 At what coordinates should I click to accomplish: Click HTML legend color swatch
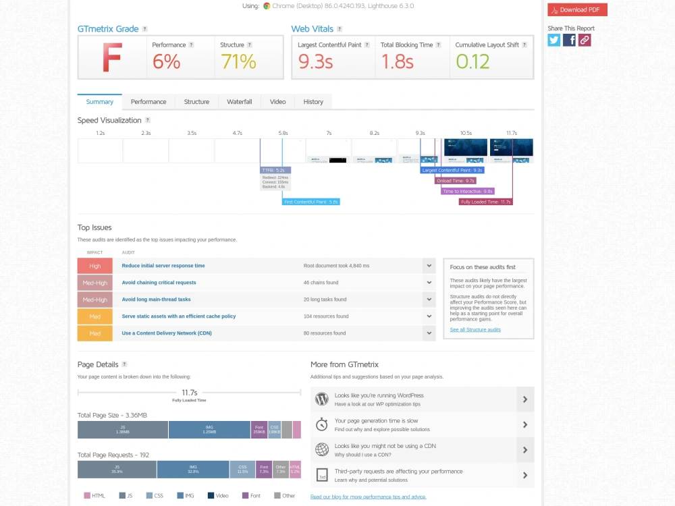click(x=87, y=496)
